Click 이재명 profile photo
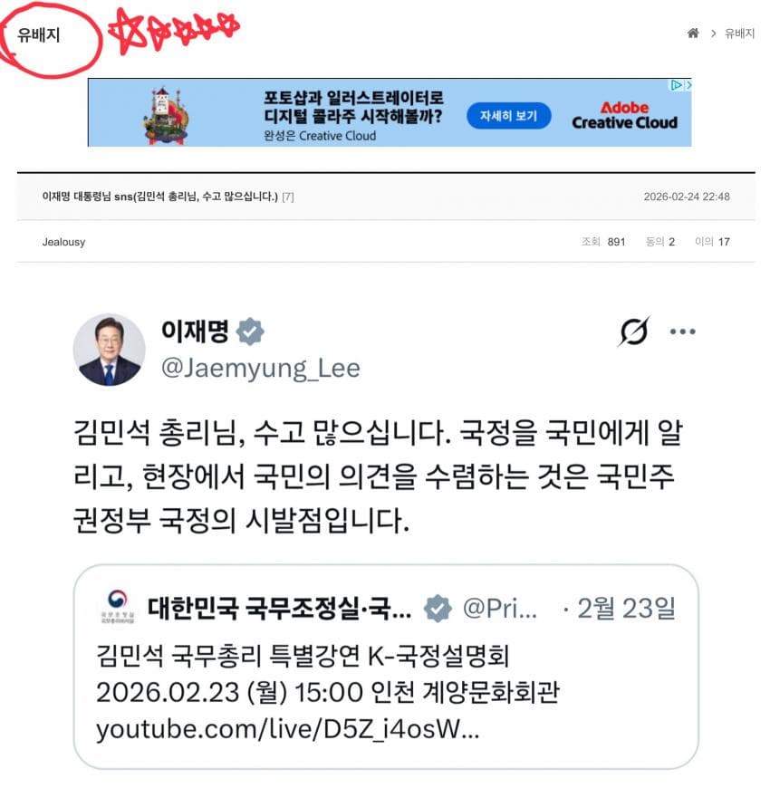Screen dimensions: 770x788 click(x=109, y=350)
